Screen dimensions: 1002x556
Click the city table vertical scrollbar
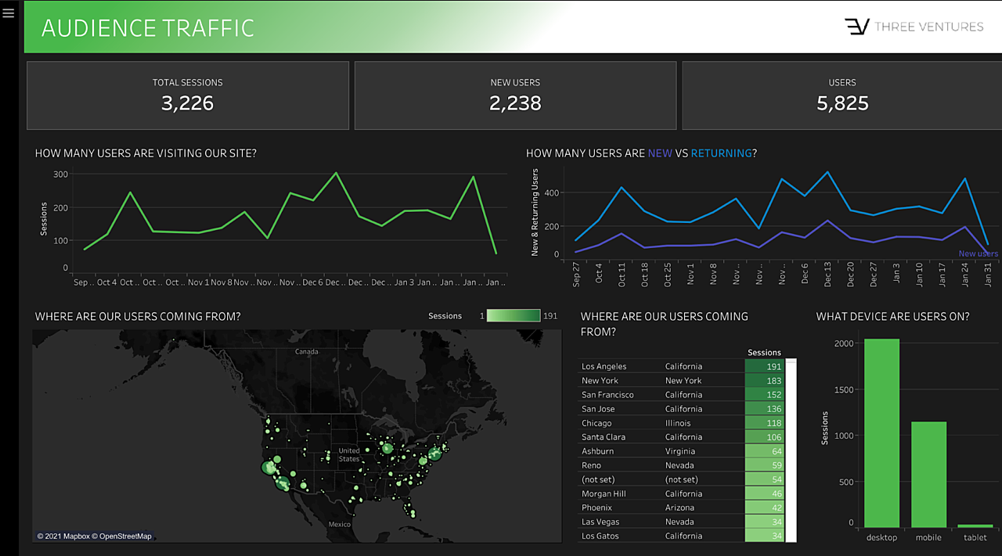[x=791, y=450]
